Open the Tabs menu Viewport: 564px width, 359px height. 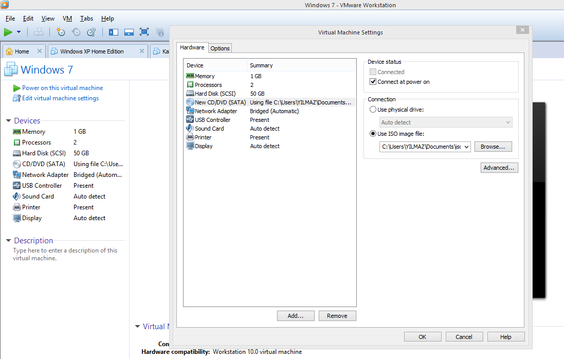(86, 19)
